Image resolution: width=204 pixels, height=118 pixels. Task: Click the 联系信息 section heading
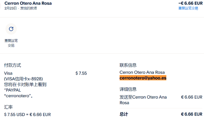click(x=128, y=65)
